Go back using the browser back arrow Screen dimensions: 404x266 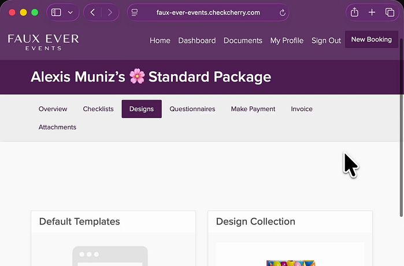click(93, 12)
